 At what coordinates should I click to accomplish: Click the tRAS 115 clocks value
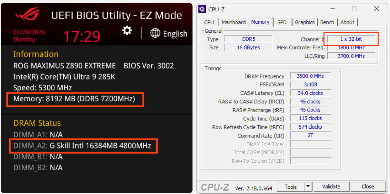coord(310,118)
